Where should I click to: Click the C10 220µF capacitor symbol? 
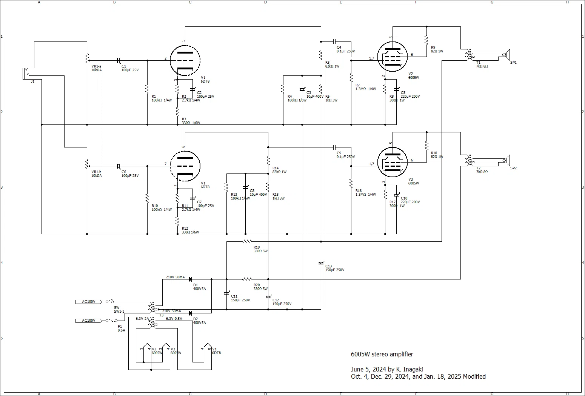tap(397, 195)
